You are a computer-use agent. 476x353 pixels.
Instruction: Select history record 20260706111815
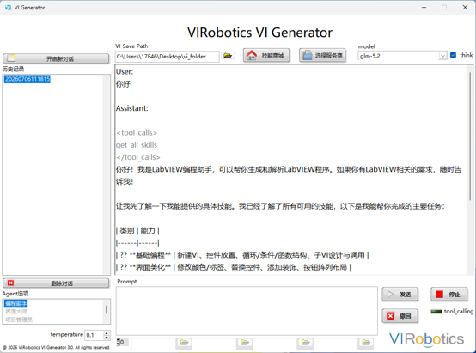click(x=27, y=79)
